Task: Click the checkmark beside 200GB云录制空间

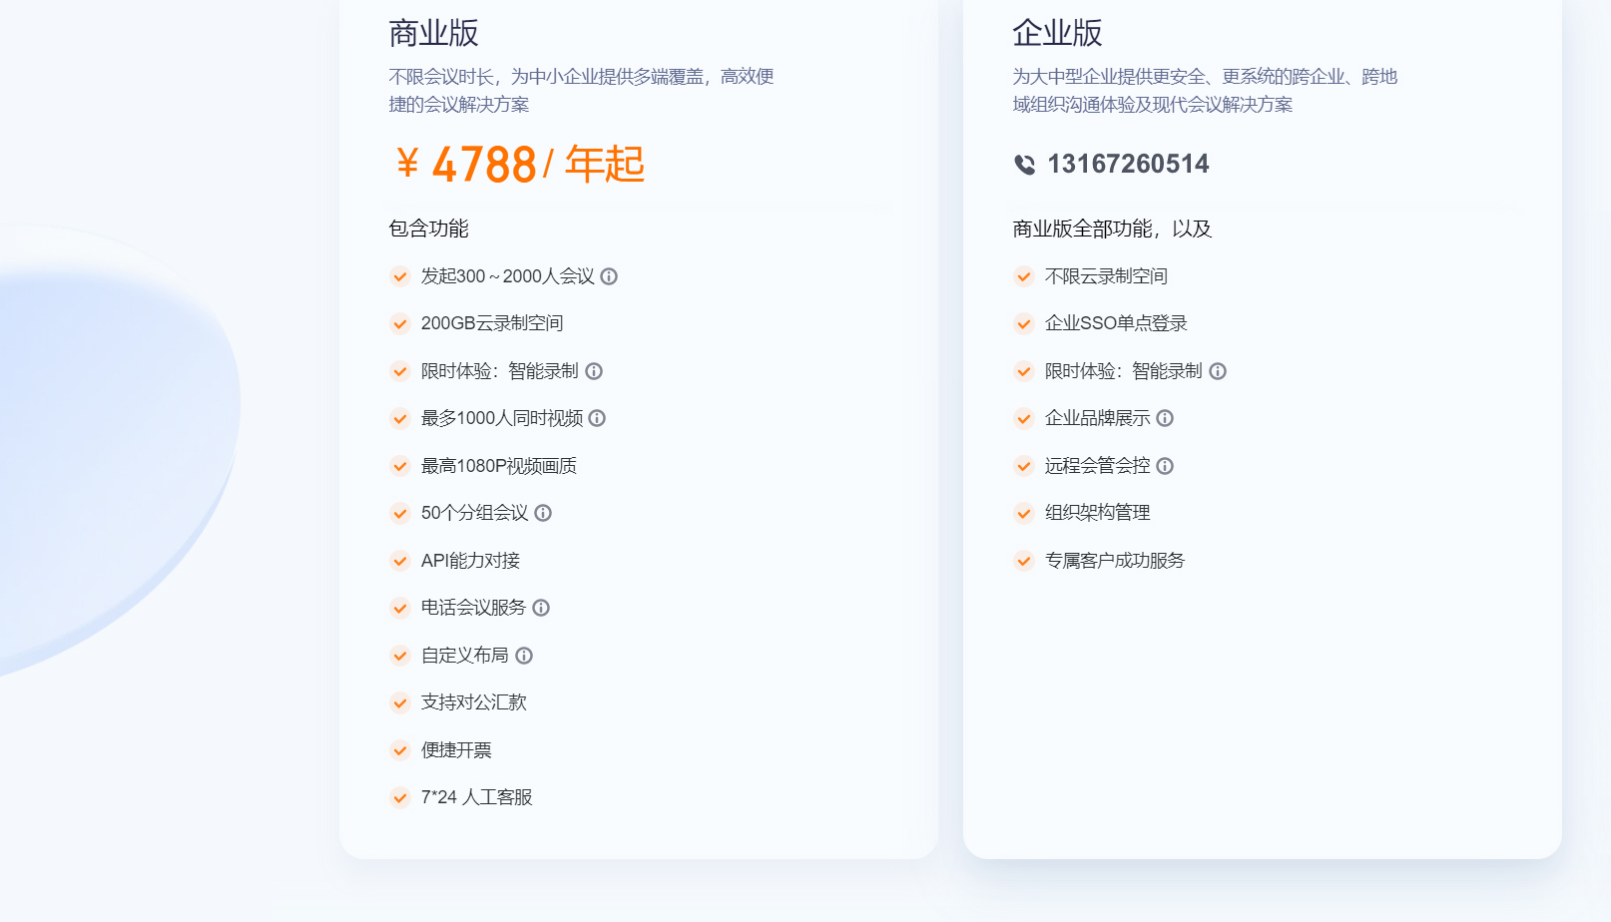Action: 400,323
